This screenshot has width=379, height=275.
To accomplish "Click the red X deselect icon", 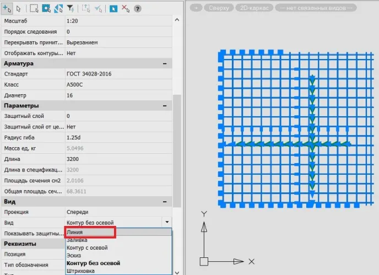I will 125,8.
